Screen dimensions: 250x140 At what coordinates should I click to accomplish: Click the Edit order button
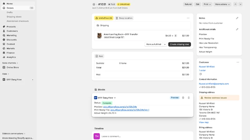[x=197, y=4]
